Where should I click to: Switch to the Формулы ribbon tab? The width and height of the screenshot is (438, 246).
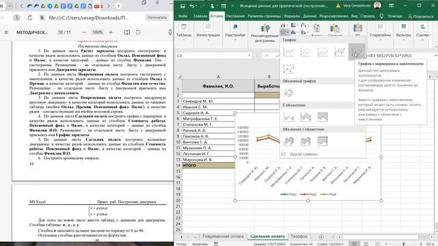(x=292, y=16)
